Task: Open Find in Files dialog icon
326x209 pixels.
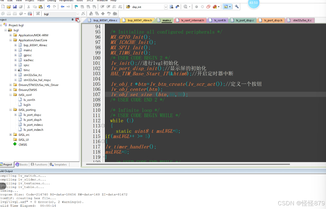Action: [x=128, y=7]
